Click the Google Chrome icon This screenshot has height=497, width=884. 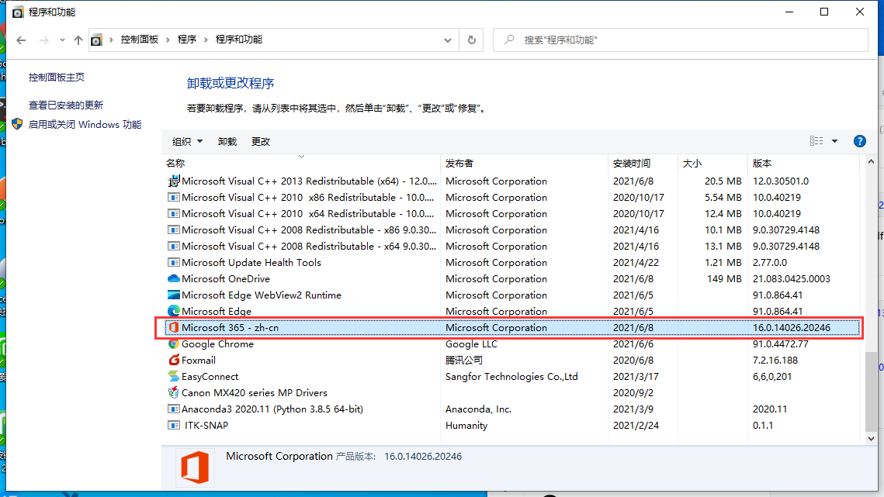pos(174,343)
